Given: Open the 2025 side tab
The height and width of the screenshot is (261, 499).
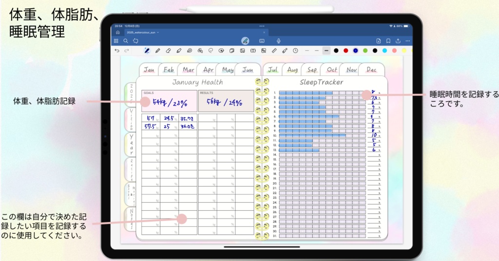Looking at the screenshot, I should (131, 94).
